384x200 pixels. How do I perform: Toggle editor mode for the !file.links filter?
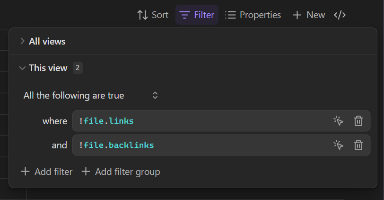tap(338, 121)
